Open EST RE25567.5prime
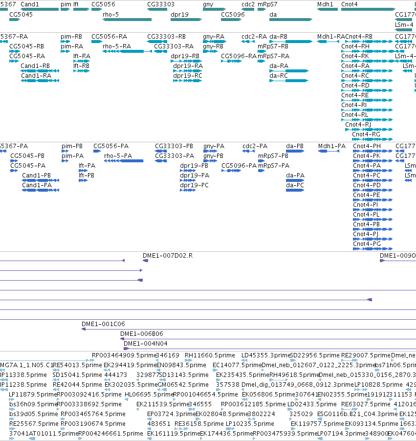The width and height of the screenshot is (416, 441). [33, 423]
